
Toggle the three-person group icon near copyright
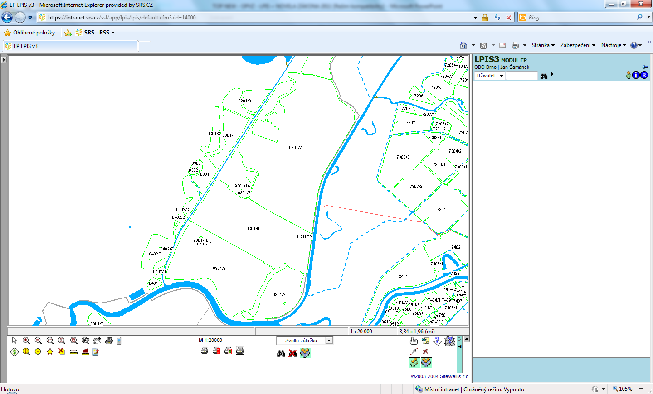[426, 362]
